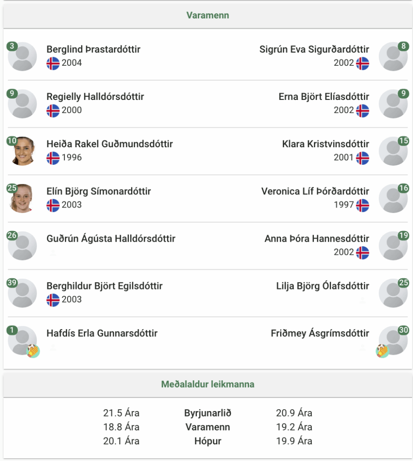Open Erna Björt Elíasdóttir's player profile

click(323, 96)
